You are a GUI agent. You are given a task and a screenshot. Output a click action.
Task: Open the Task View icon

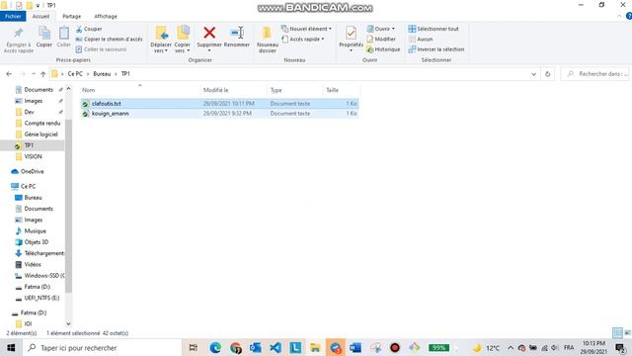pyautogui.click(x=194, y=347)
